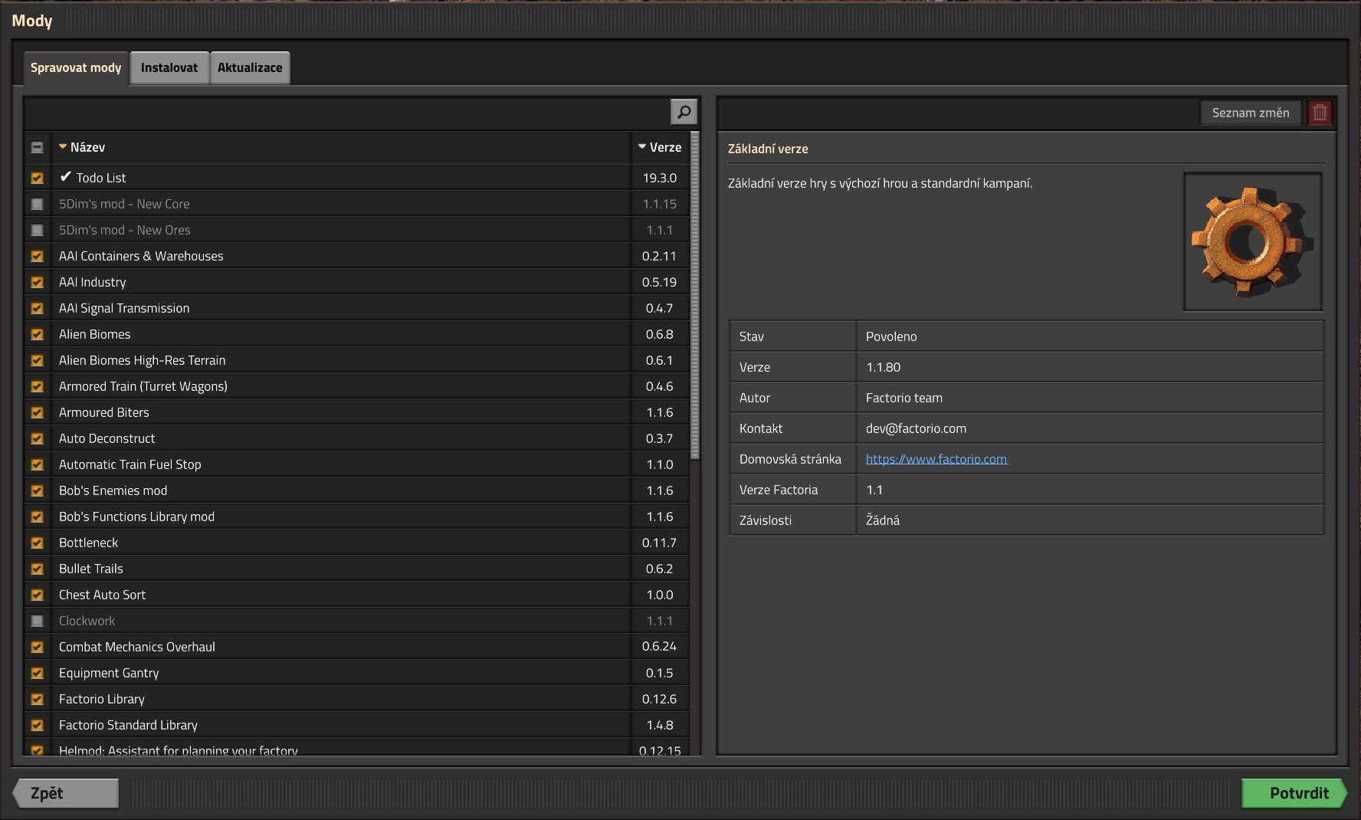Enable the 5Dim's mod - New Core checkbox
The image size is (1361, 820).
(37, 204)
